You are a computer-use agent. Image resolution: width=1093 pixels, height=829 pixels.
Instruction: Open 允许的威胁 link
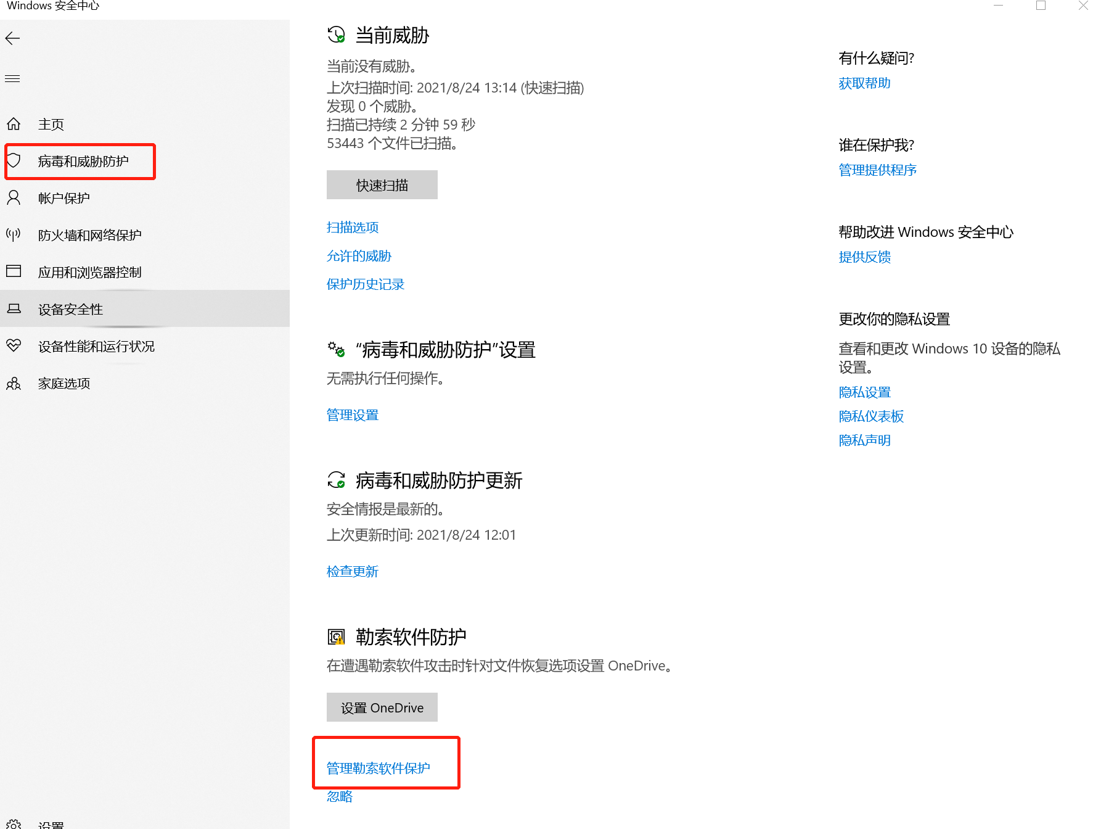[x=359, y=255]
